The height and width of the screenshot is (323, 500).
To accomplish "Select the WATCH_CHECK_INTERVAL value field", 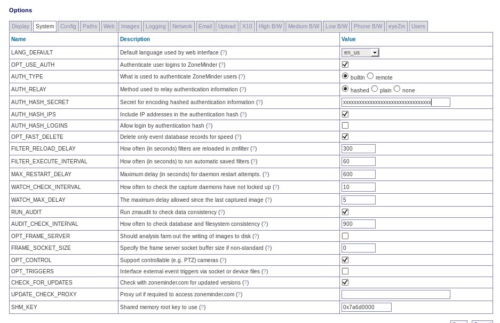I will click(x=359, y=187).
